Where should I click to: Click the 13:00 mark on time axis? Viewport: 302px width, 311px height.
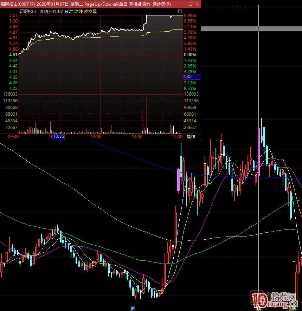coord(96,137)
